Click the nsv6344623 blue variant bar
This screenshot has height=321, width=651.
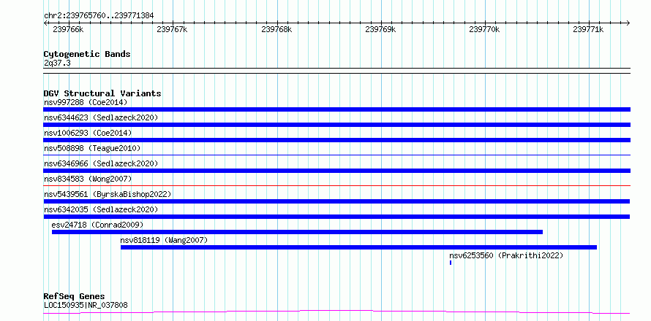(x=336, y=125)
